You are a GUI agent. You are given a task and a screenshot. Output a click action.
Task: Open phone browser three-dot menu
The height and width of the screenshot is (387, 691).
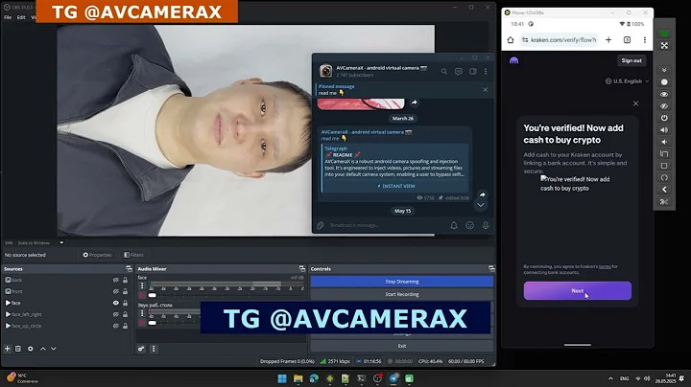pyautogui.click(x=645, y=40)
